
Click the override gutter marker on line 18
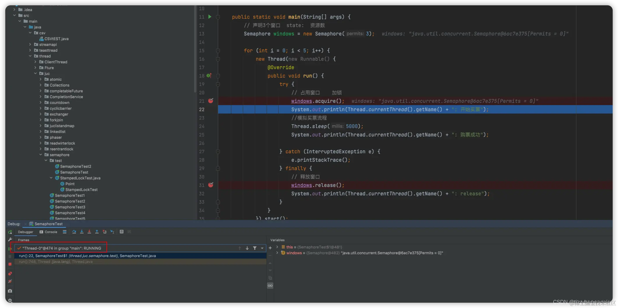coord(209,76)
